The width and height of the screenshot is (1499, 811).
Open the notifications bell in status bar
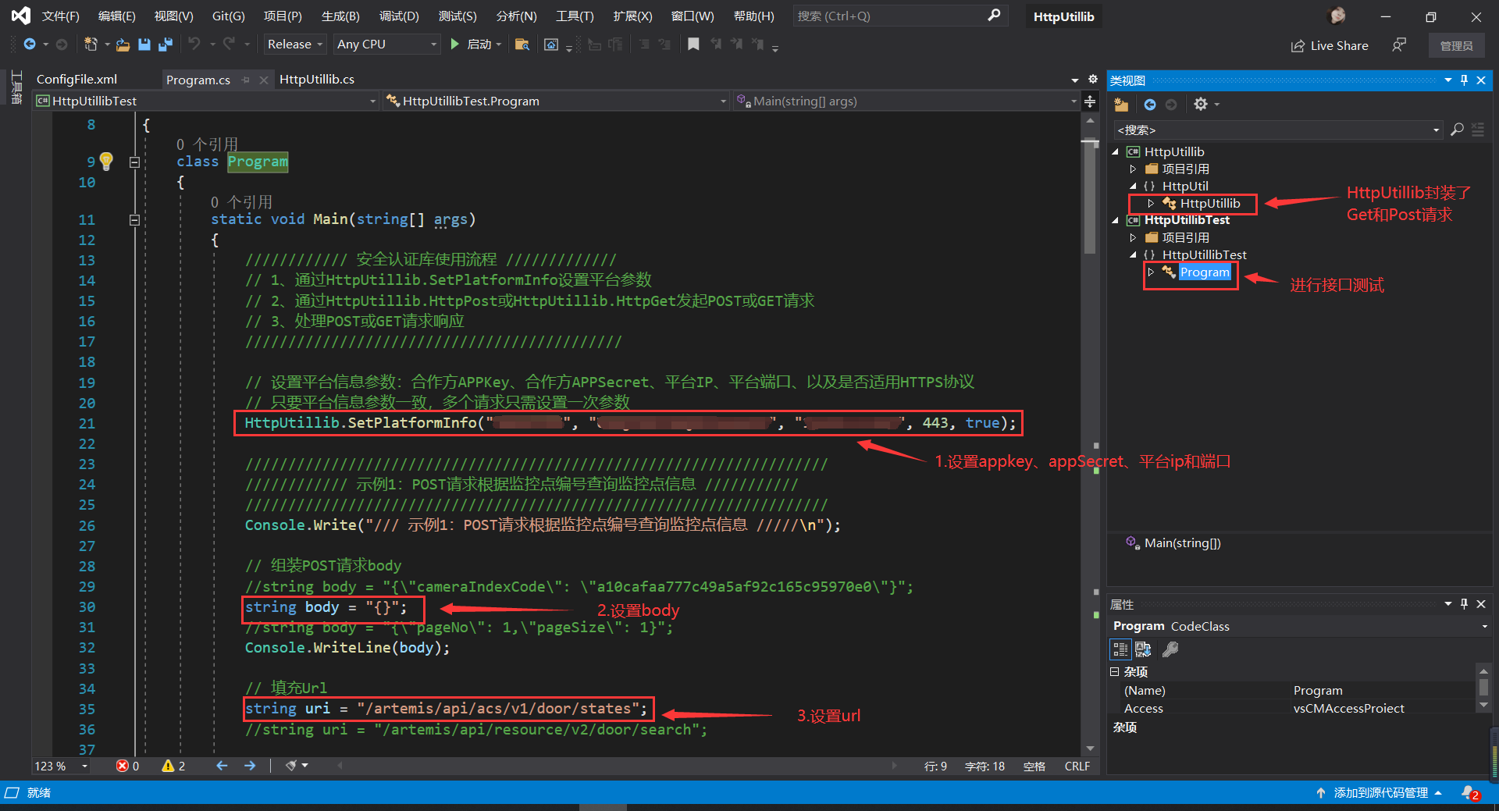point(1469,792)
